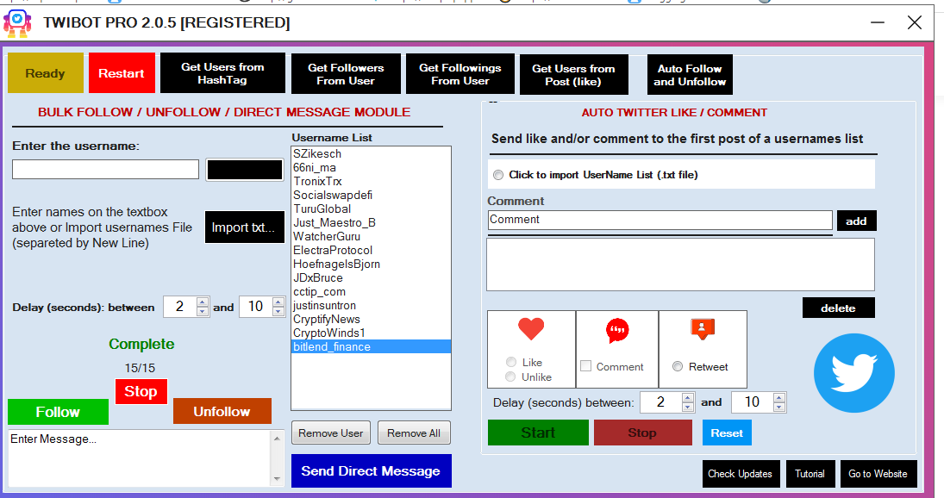Select the Like radio button
Screen dimensions: 944x498
pyautogui.click(x=511, y=362)
